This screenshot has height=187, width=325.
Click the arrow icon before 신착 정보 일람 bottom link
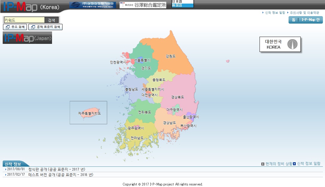(x=294, y=164)
